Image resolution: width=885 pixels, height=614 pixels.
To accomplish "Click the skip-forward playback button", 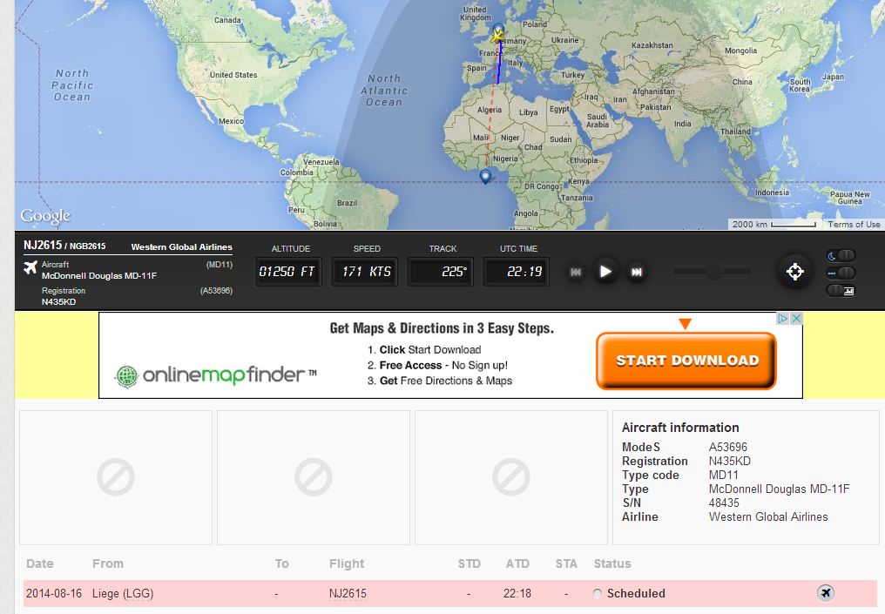I will (637, 272).
